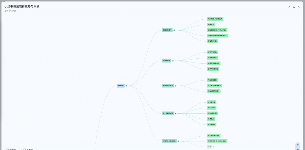
Task: Click the 基于 3 个来源 subtitle
Action: tap(10, 11)
